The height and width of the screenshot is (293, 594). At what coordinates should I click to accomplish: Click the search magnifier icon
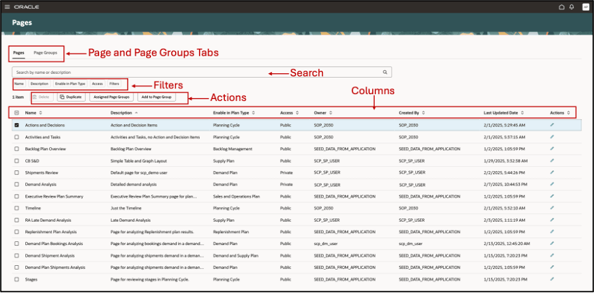[x=385, y=72]
